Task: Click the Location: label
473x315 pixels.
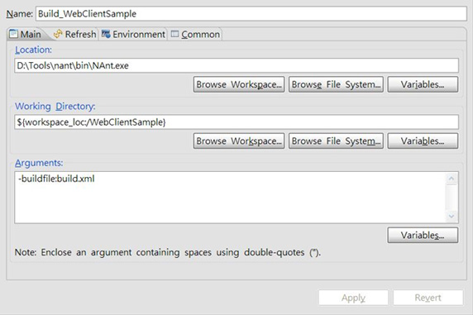Action: 33,50
